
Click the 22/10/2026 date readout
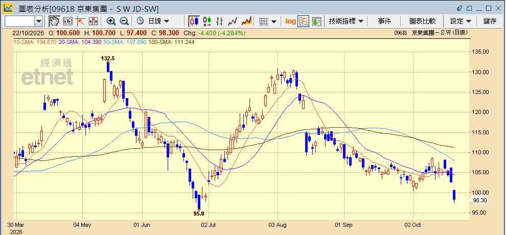(28, 33)
